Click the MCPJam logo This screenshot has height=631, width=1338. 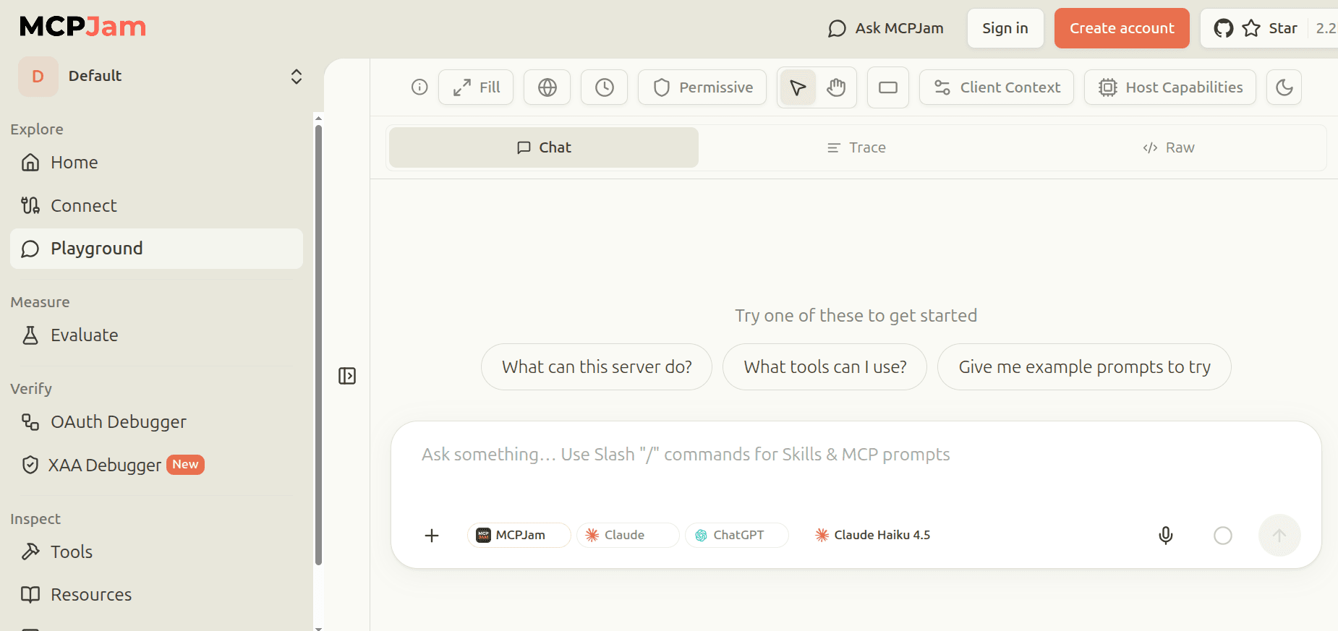[83, 27]
